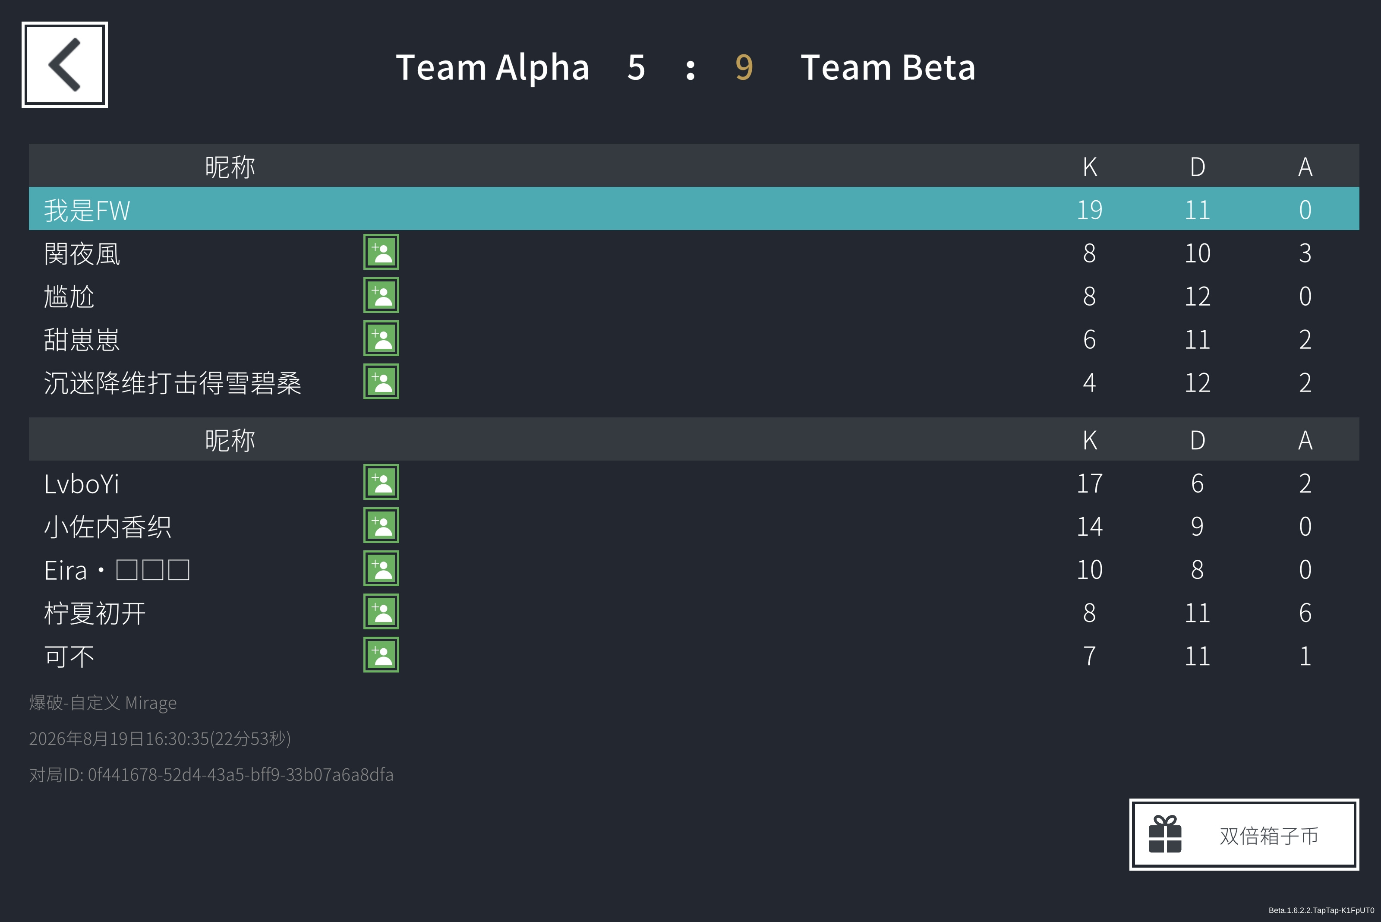Viewport: 1381px width, 922px height.
Task: Add 小佐内香织 as a friend
Action: coord(381,525)
